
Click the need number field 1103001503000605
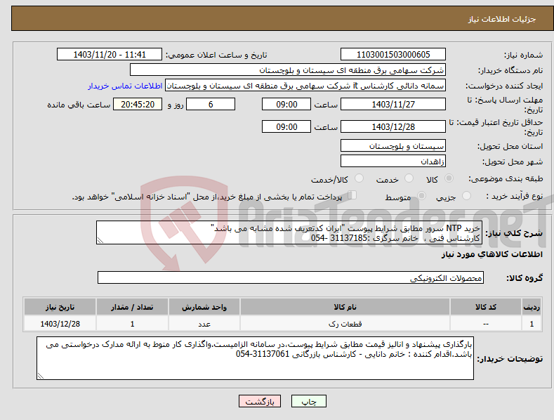(x=393, y=55)
